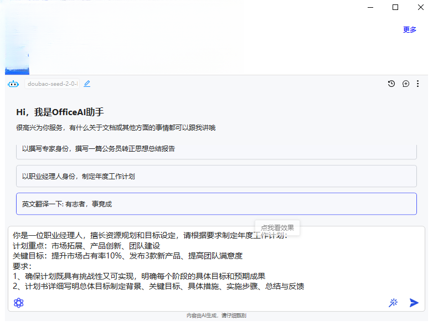Screen dimensions: 433x326
Task: Click the magic wand prompt optimize icon
Action: 393,303
